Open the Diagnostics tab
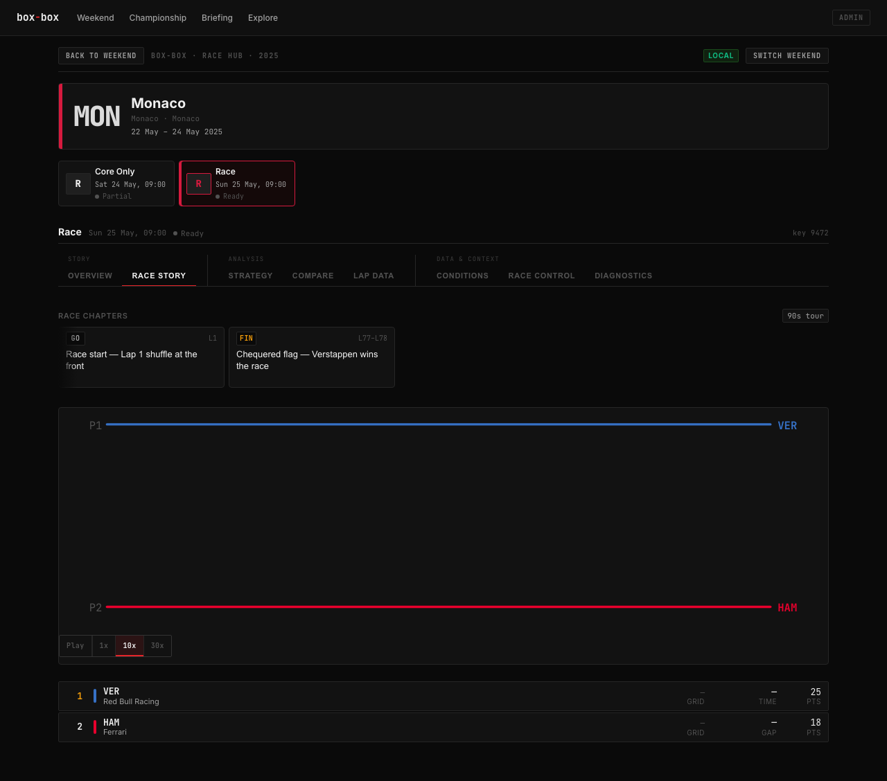 click(x=624, y=276)
